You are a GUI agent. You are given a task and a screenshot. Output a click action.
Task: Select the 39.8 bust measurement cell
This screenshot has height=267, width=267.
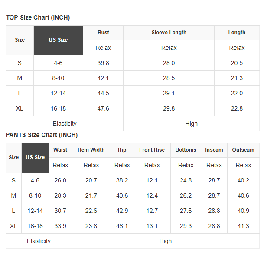(x=103, y=63)
